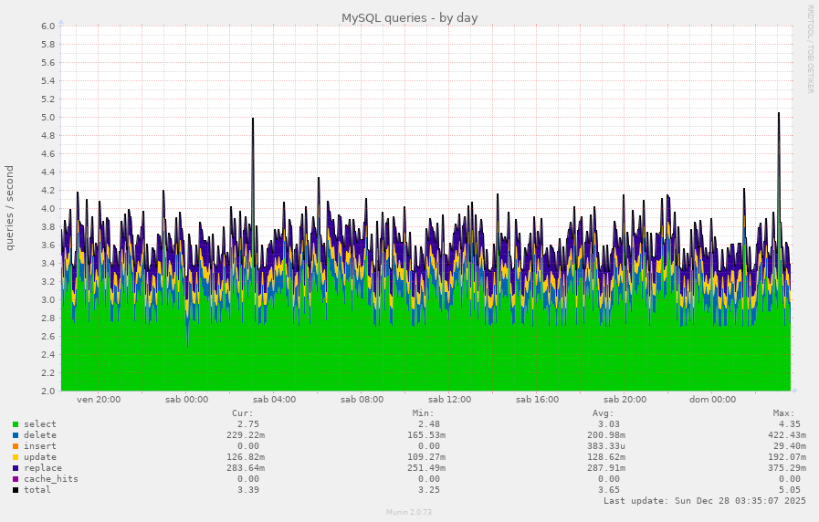Click the yellow update legend swatch
Viewport: 819px width, 522px height.
pos(16,457)
